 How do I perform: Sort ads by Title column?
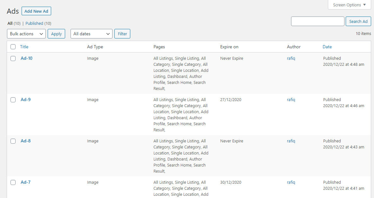click(24, 47)
